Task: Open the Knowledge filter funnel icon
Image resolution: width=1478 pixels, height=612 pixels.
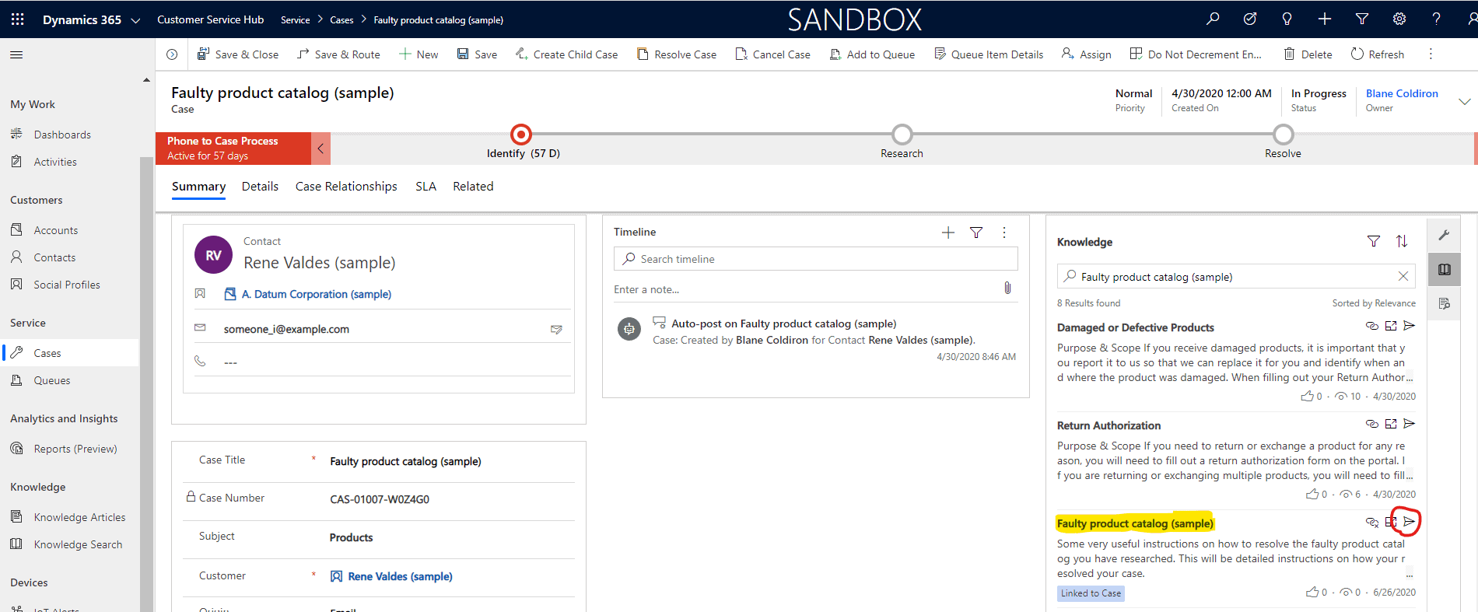Action: (x=1374, y=242)
